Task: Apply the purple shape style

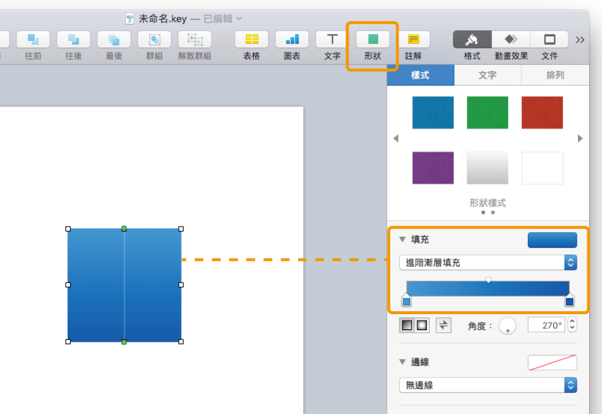Action: point(433,168)
